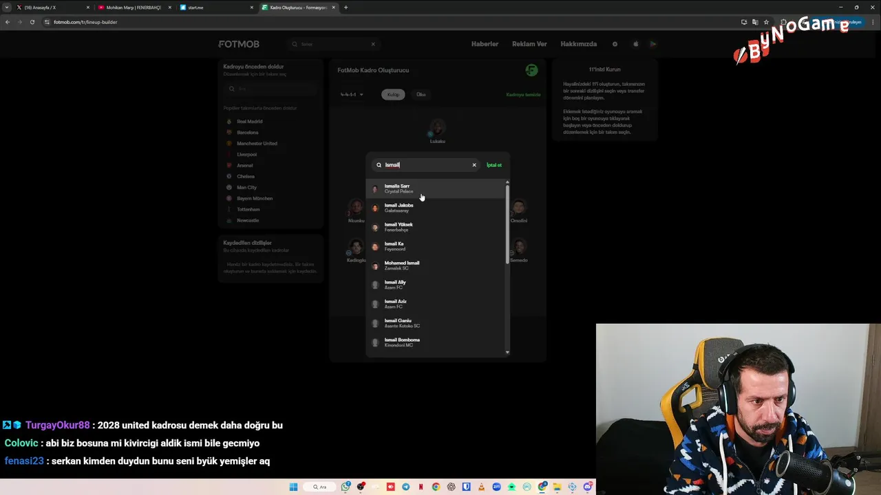Bookmark this page with star icon
881x495 pixels.
[x=766, y=22]
